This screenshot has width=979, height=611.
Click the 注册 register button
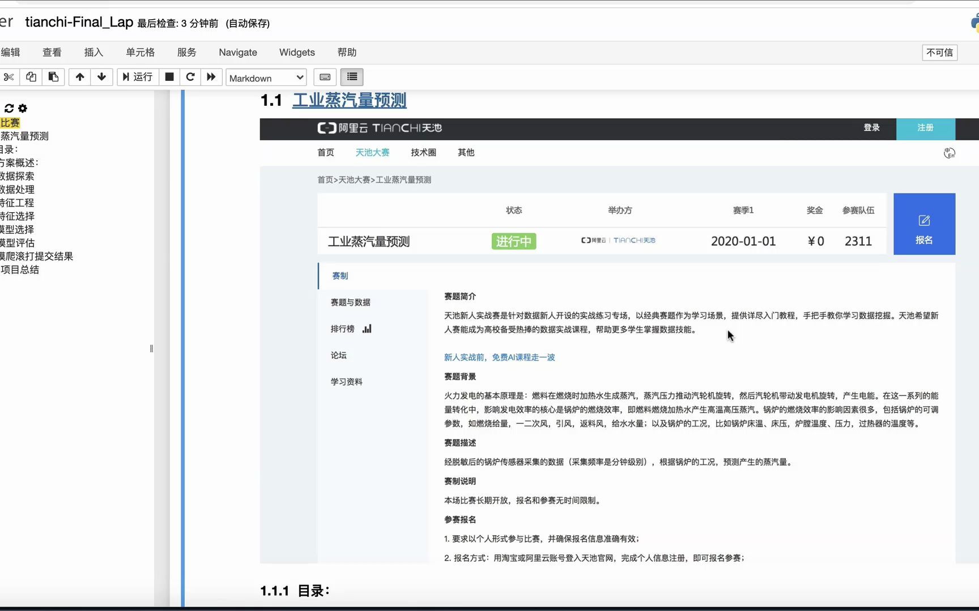[925, 128]
